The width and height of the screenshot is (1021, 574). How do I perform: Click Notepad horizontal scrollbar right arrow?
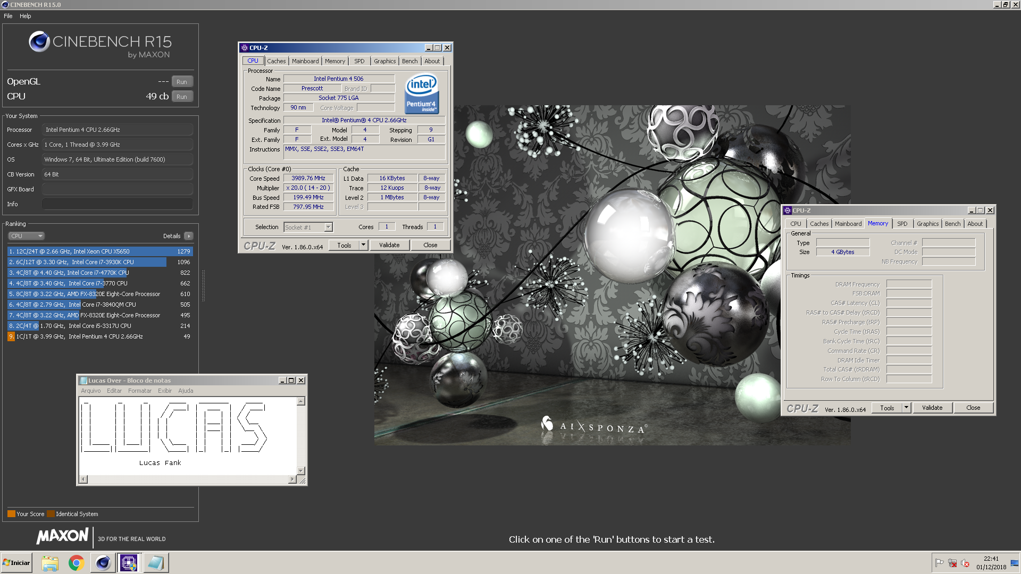[x=292, y=479]
